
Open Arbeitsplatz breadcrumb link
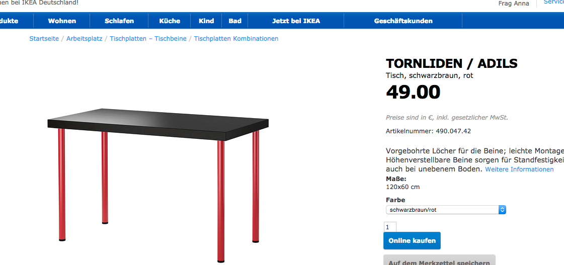(84, 39)
